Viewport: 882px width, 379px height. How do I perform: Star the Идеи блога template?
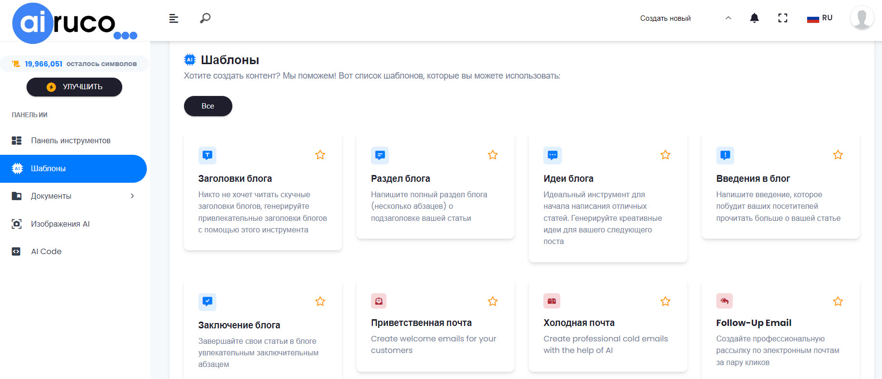coord(665,155)
